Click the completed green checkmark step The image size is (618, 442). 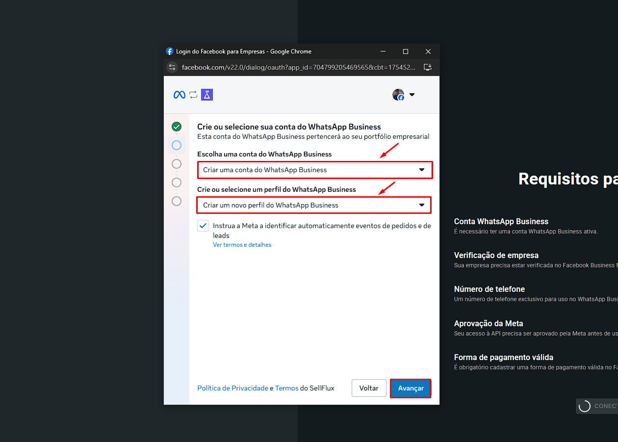point(177,127)
